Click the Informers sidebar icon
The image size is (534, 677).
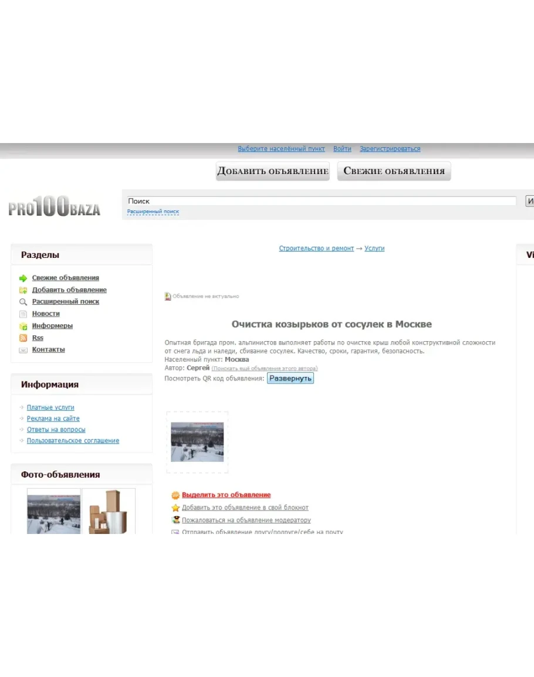pos(23,326)
